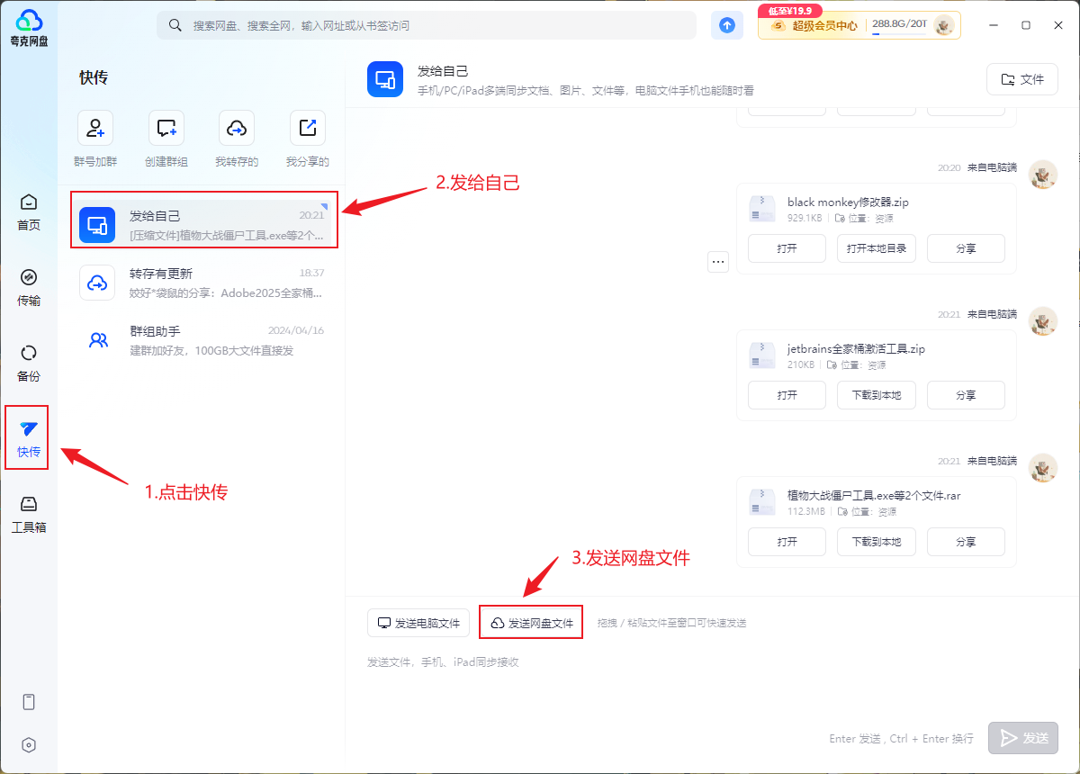Open 我分享的 shared items icon
Viewport: 1080px width, 774px height.
(308, 129)
